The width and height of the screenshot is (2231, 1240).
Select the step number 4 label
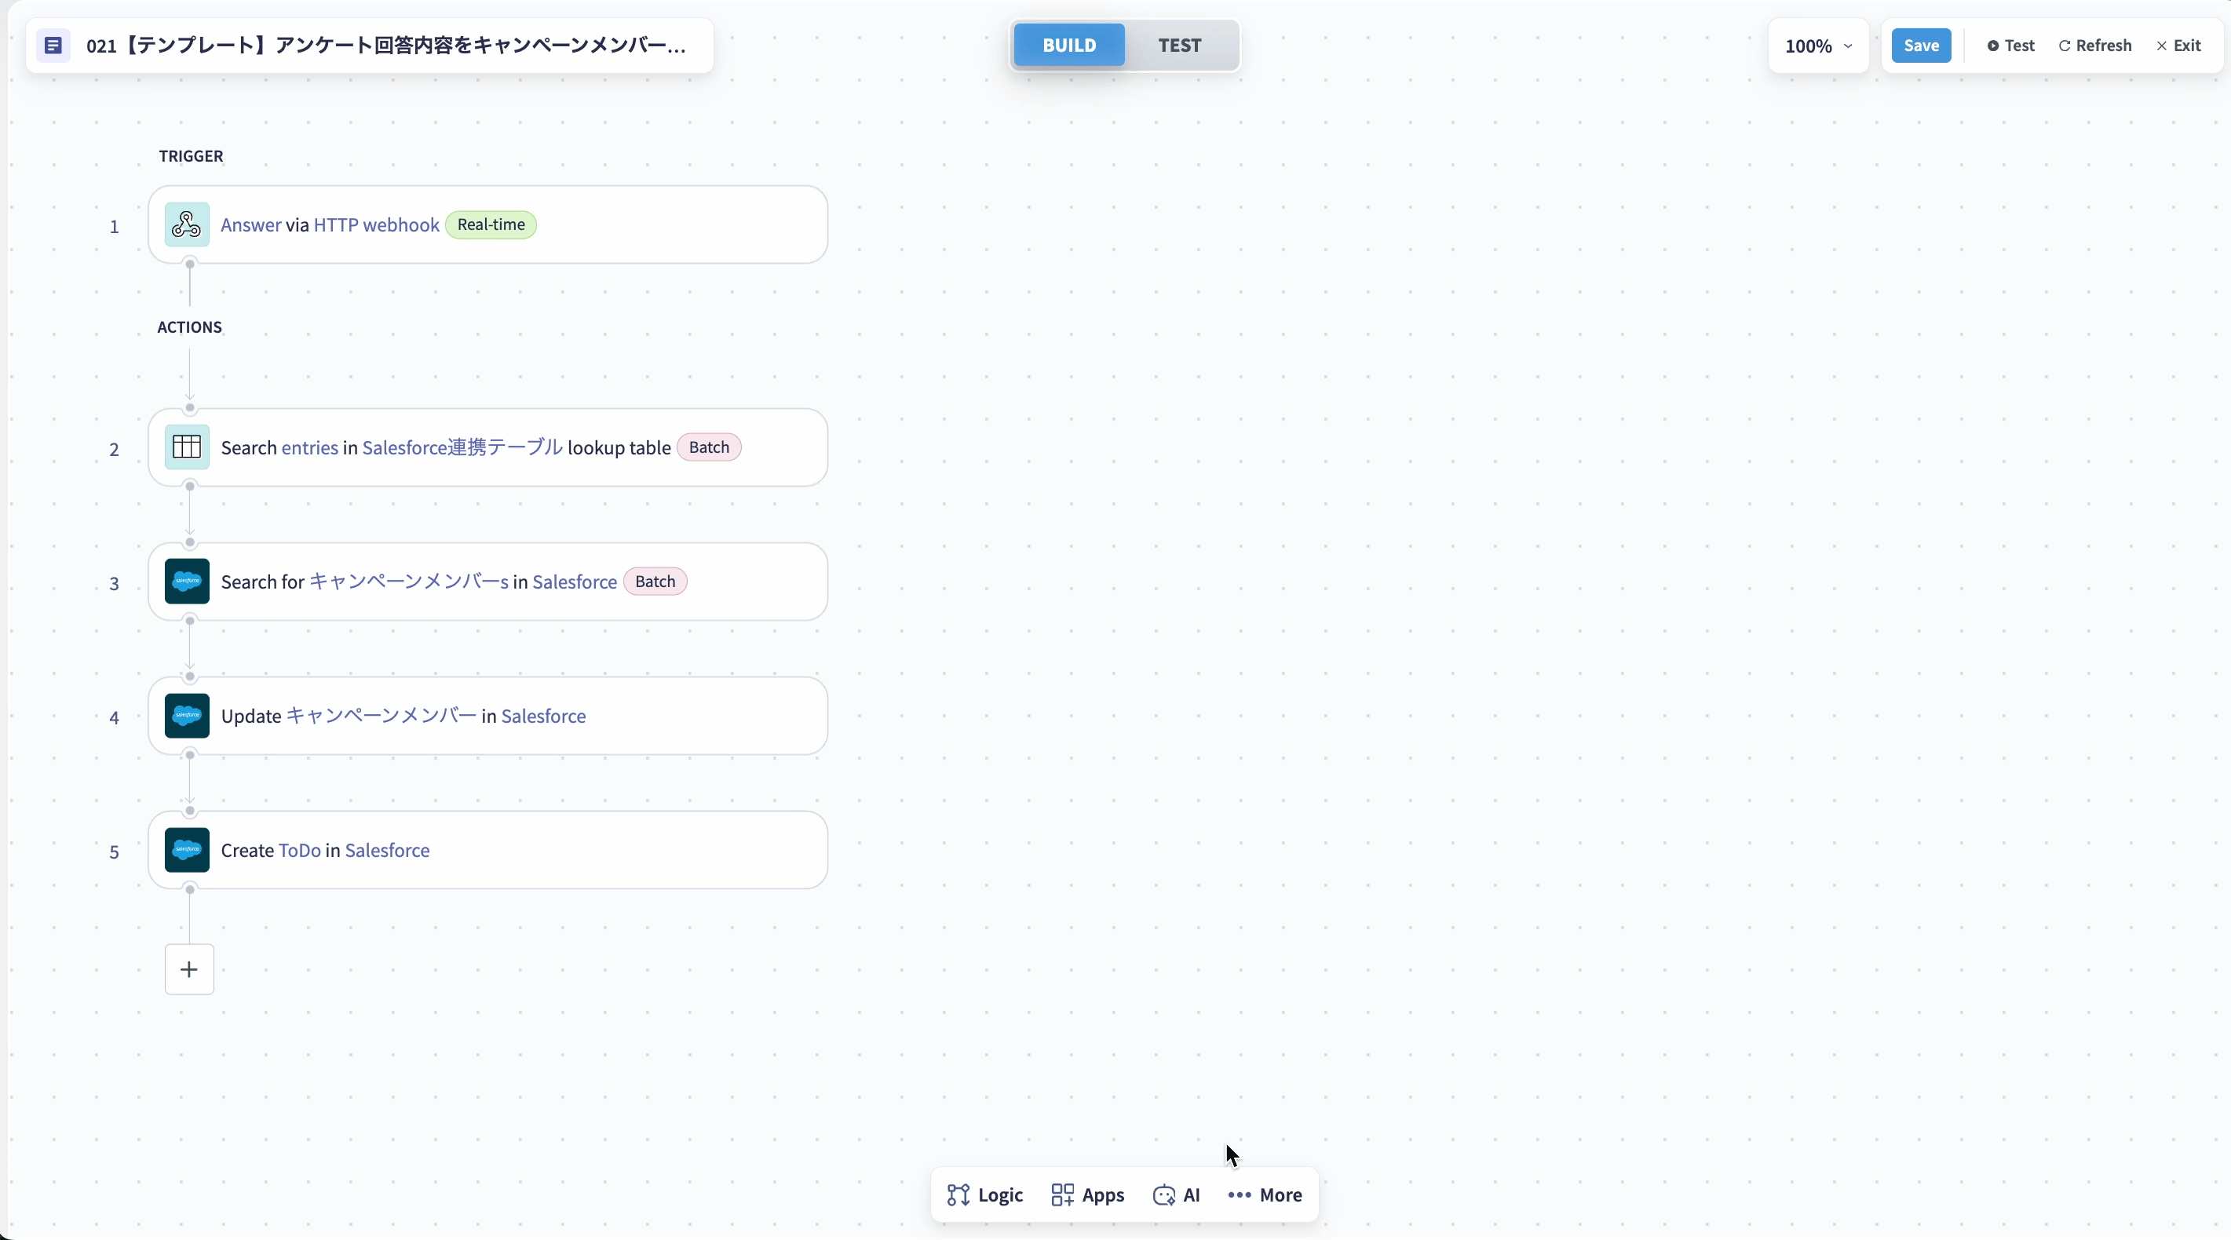(x=114, y=718)
